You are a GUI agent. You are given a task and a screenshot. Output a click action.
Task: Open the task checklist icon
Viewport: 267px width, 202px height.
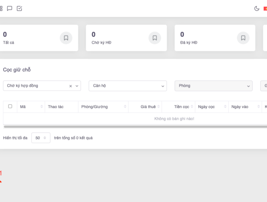(19, 8)
